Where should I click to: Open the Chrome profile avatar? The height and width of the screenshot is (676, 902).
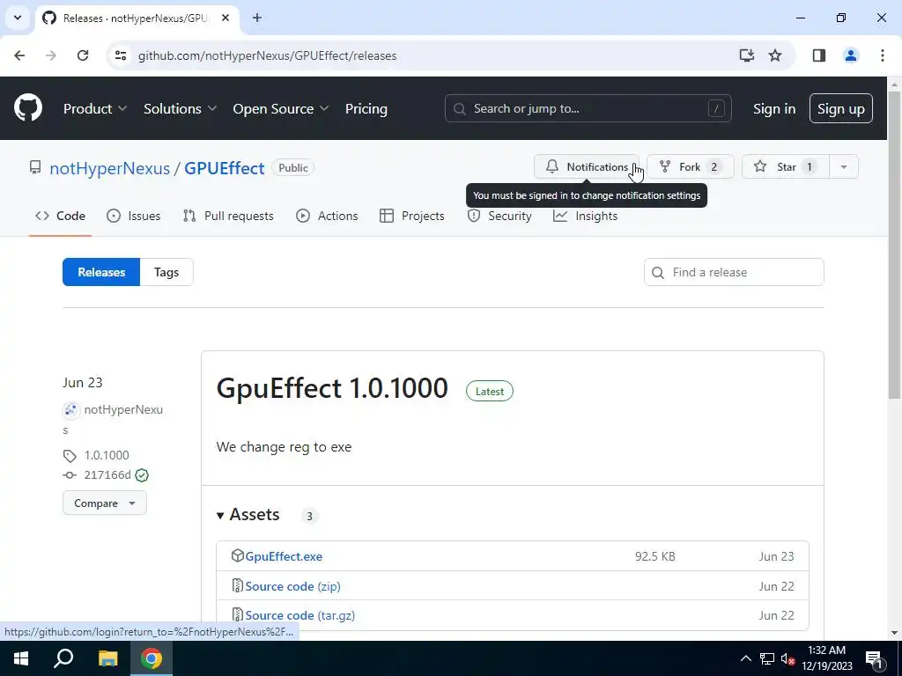pyautogui.click(x=851, y=55)
